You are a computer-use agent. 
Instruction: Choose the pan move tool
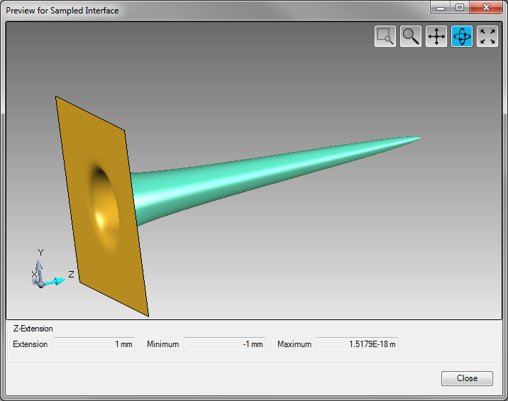pos(436,36)
